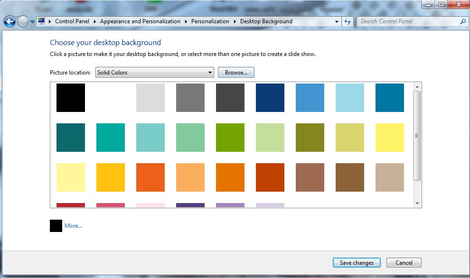This screenshot has height=278, width=470.
Task: Select the chestnut brown swatch
Action: click(x=350, y=177)
